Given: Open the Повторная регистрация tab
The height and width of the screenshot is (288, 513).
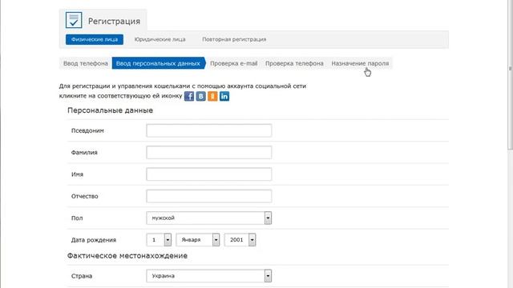Looking at the screenshot, I should (234, 39).
